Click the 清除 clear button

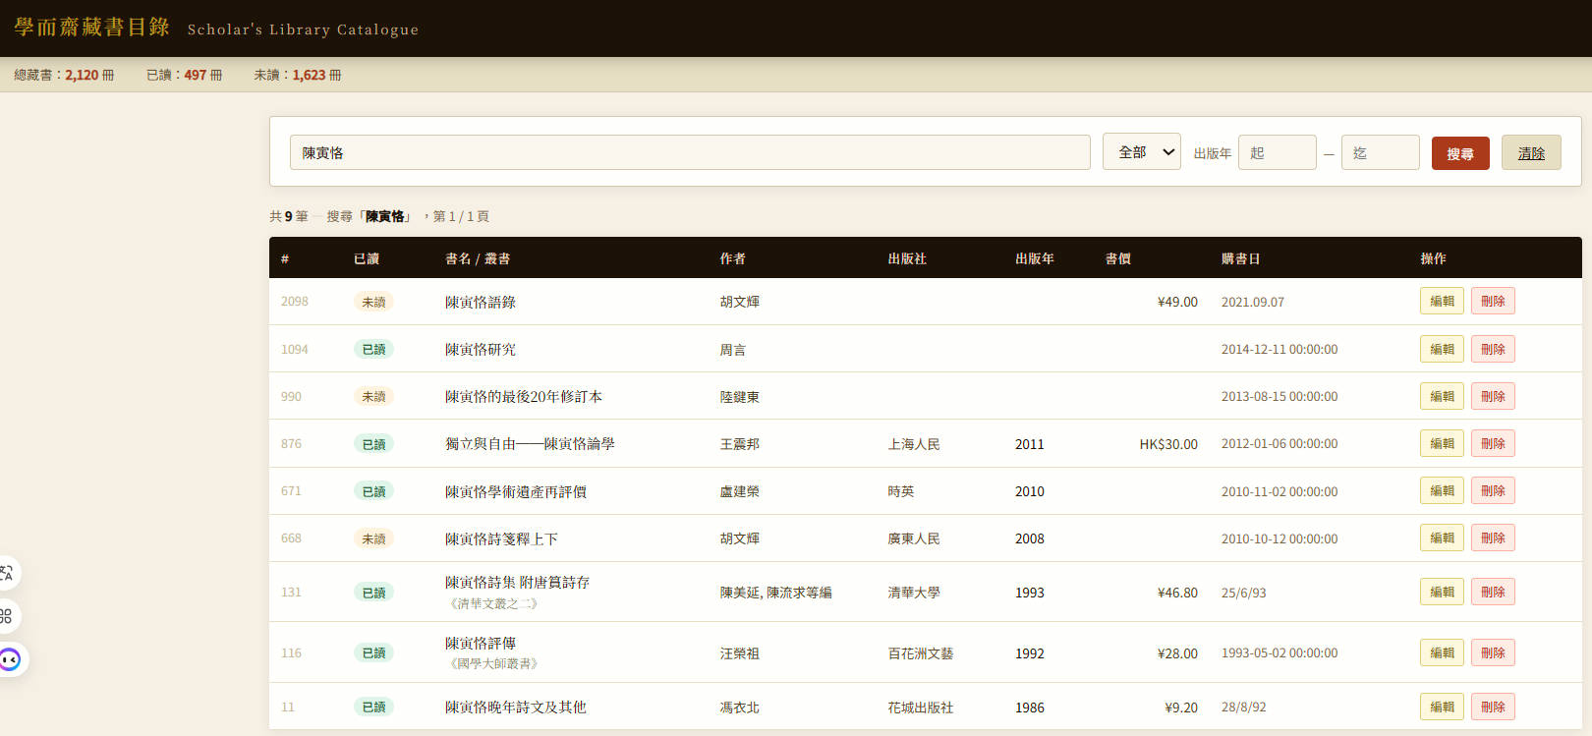tap(1530, 153)
